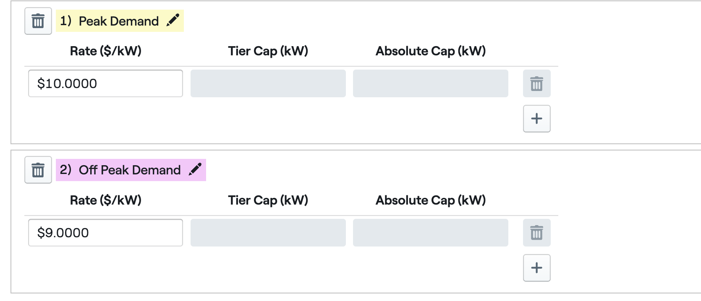The width and height of the screenshot is (701, 301).
Task: Select the purple Off Peak Demand title label
Action: point(129,170)
